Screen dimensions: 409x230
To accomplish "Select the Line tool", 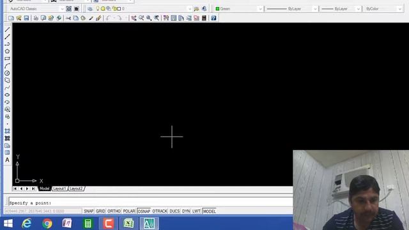I will (7, 29).
